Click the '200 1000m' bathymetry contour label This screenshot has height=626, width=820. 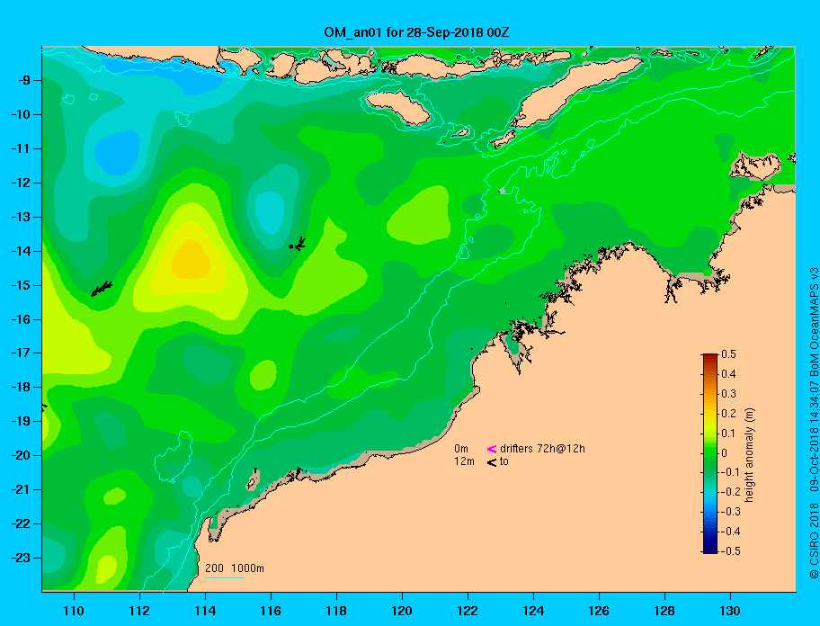coord(235,568)
